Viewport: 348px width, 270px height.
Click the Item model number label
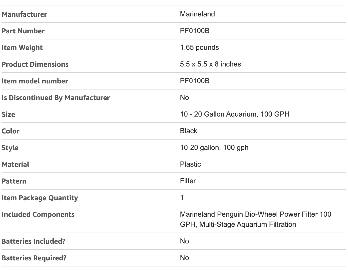click(35, 81)
